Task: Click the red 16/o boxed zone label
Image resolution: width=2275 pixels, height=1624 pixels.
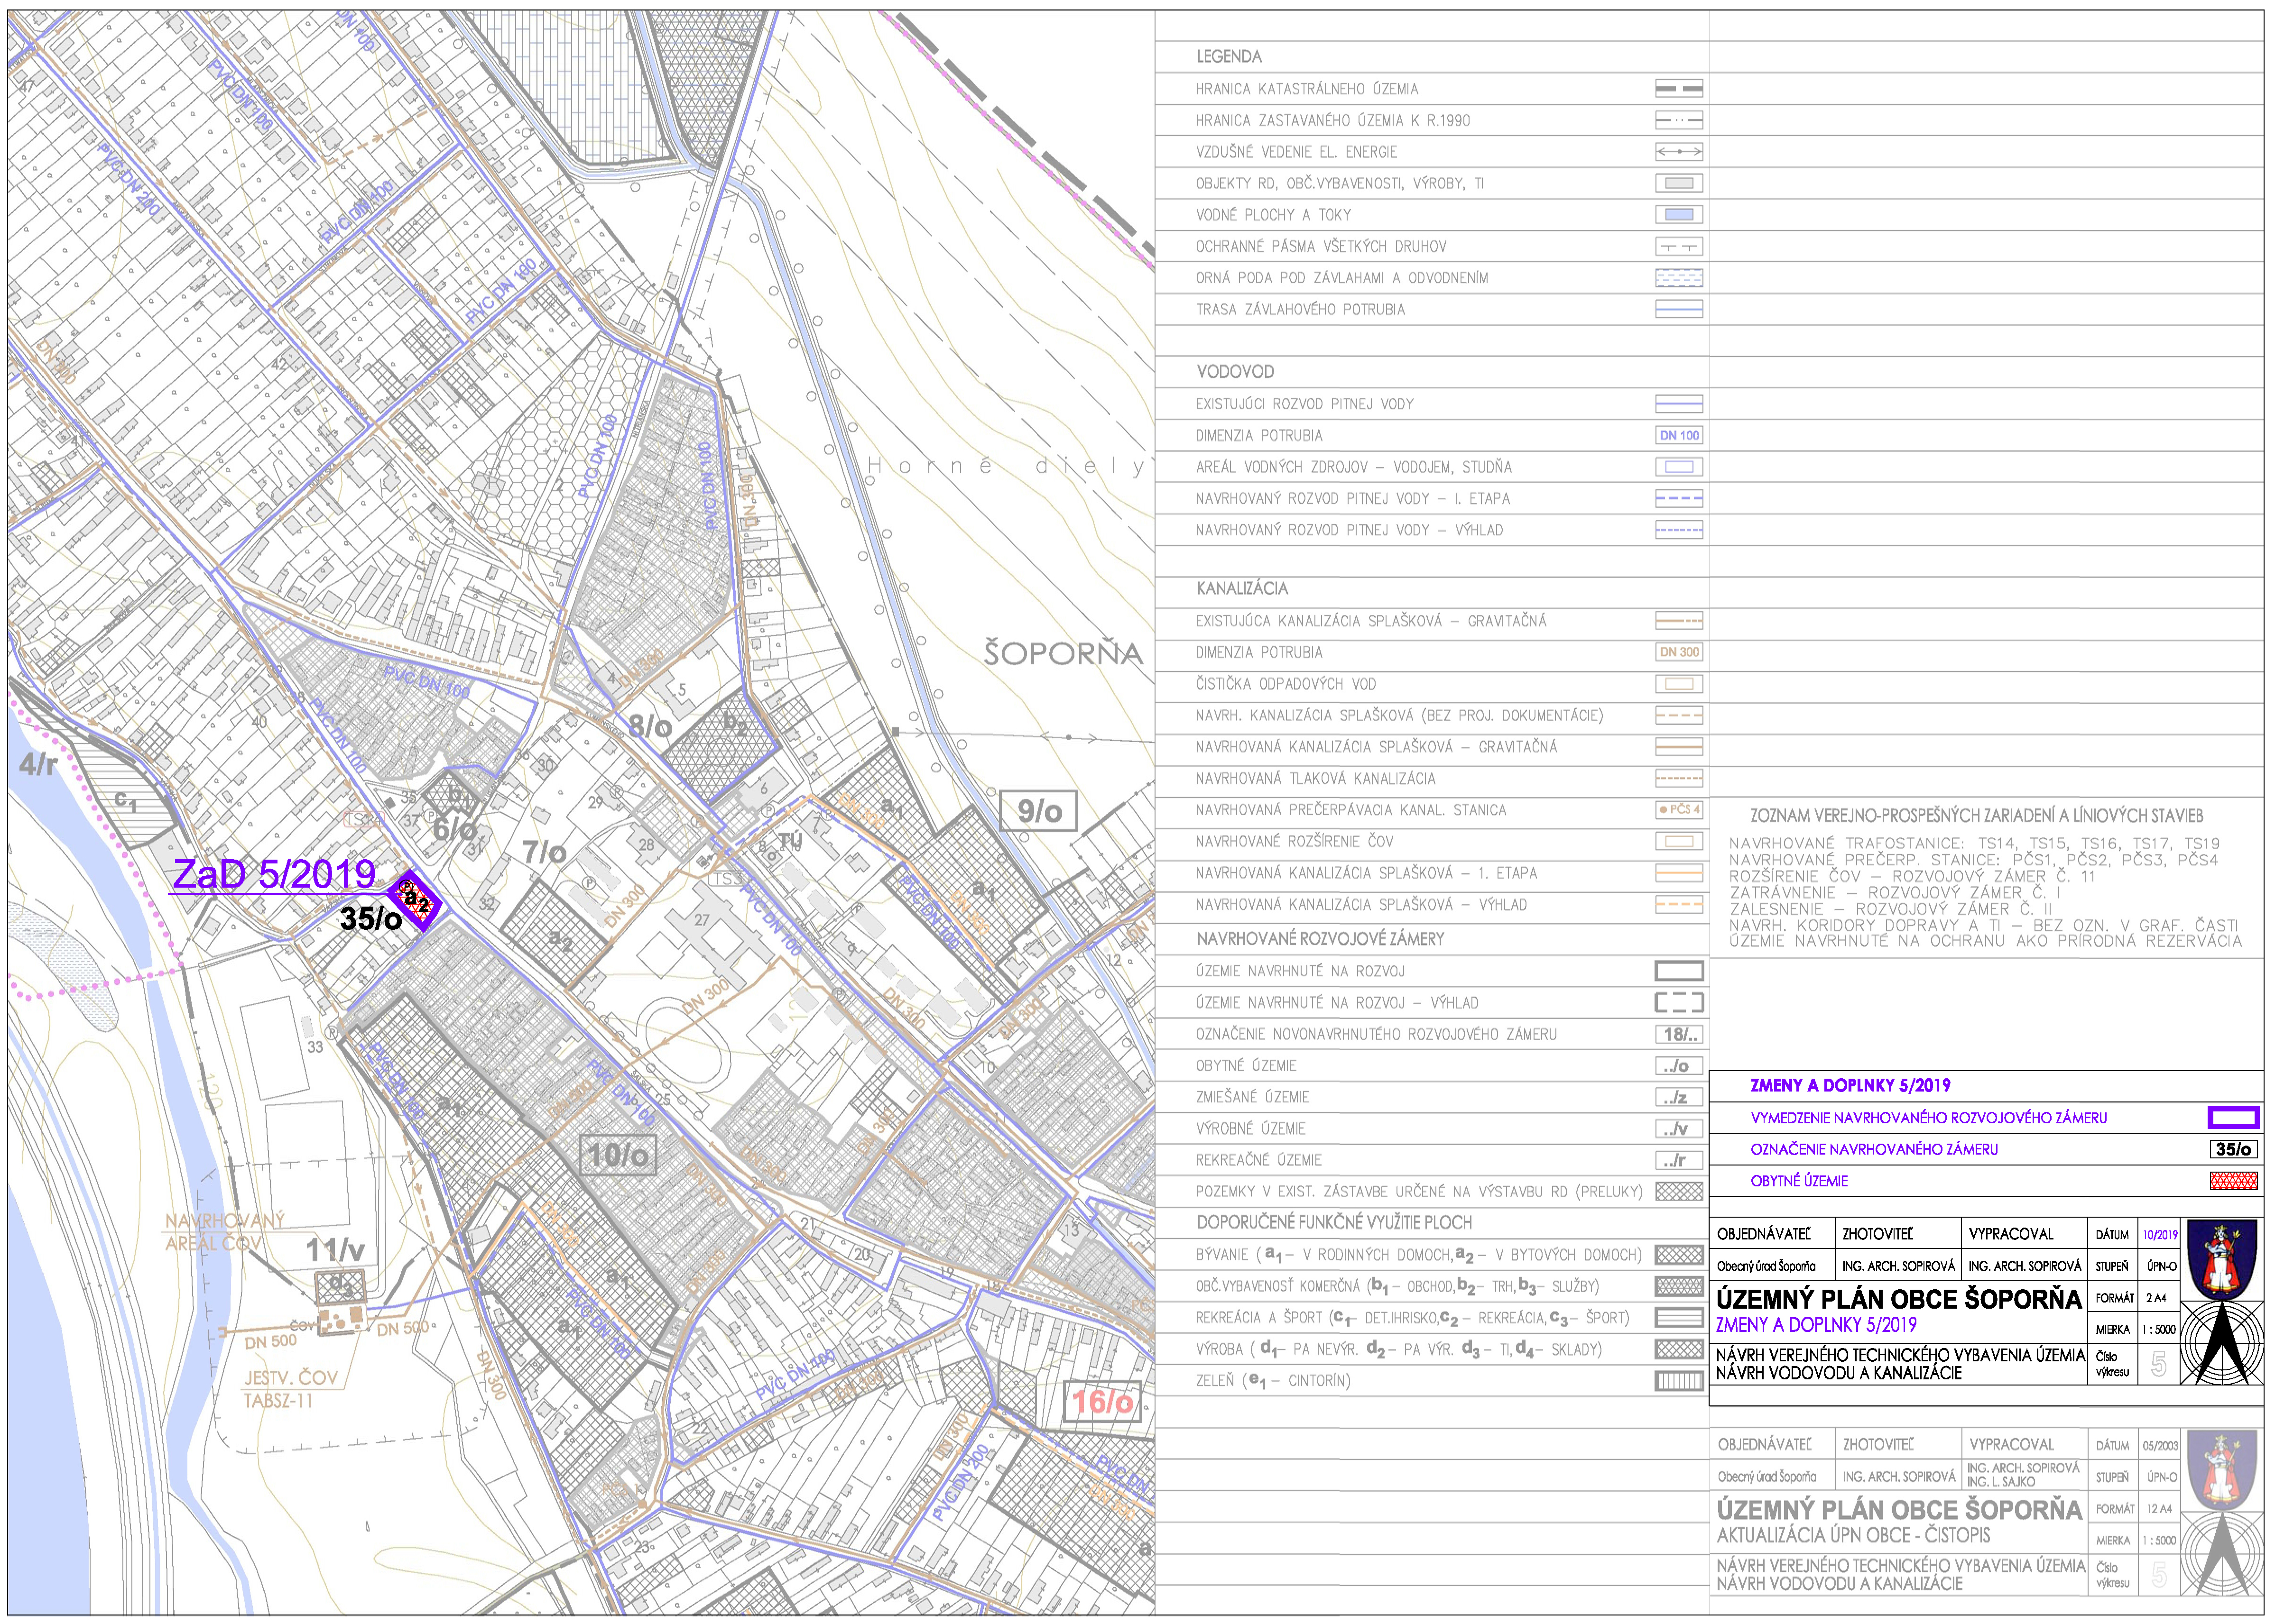Action: (x=1101, y=1402)
